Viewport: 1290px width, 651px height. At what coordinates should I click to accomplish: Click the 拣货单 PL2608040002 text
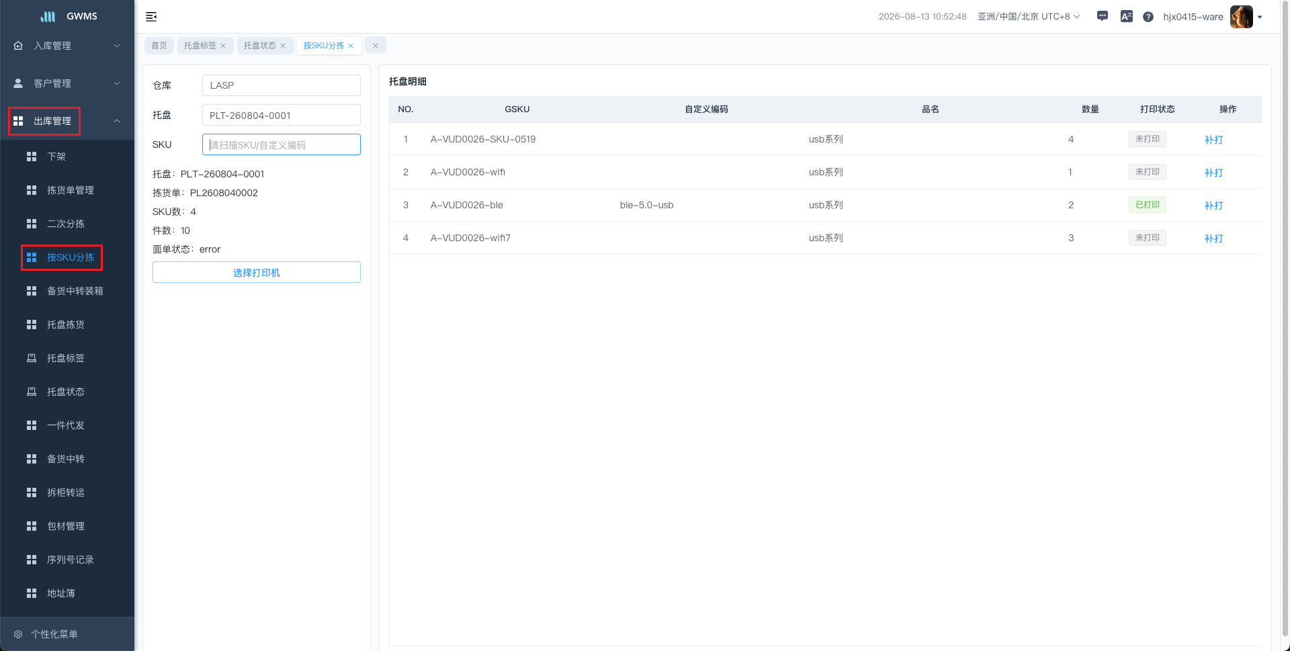(205, 193)
